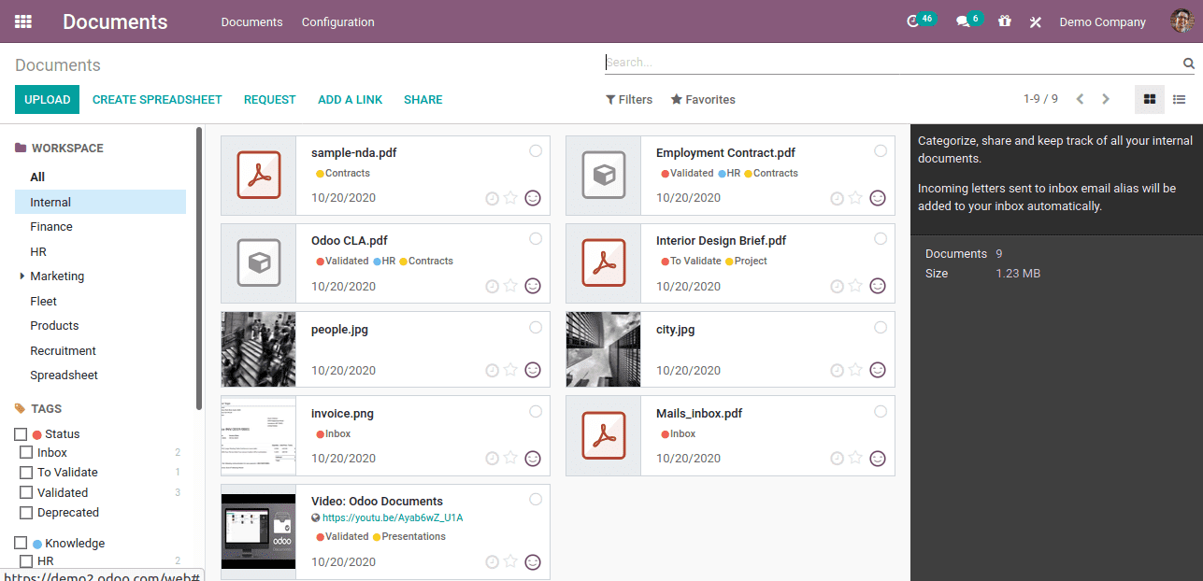Click ADD A LINK button
The width and height of the screenshot is (1203, 581).
tap(350, 99)
